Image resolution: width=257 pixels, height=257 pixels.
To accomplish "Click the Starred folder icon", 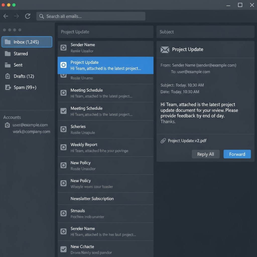I will tap(8, 54).
